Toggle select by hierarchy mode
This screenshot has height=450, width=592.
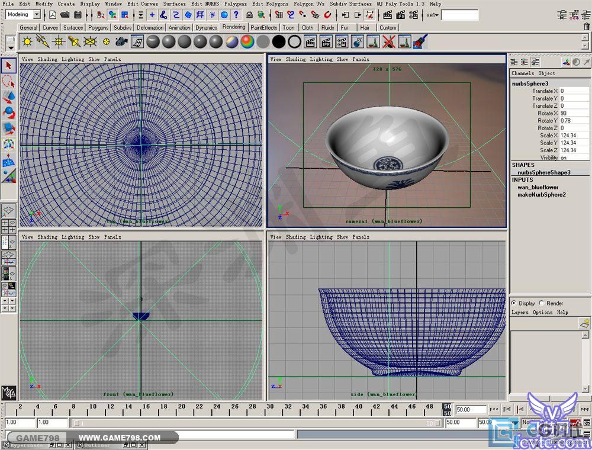click(x=101, y=15)
